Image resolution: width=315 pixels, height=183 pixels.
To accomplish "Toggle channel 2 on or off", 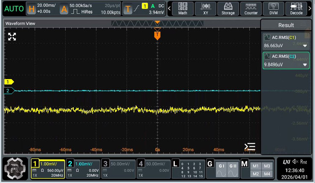I will [x=70, y=163].
